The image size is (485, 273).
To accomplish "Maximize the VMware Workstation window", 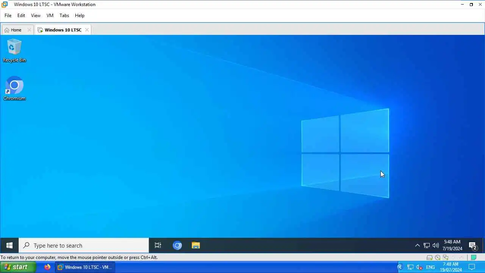I will pos(471,5).
